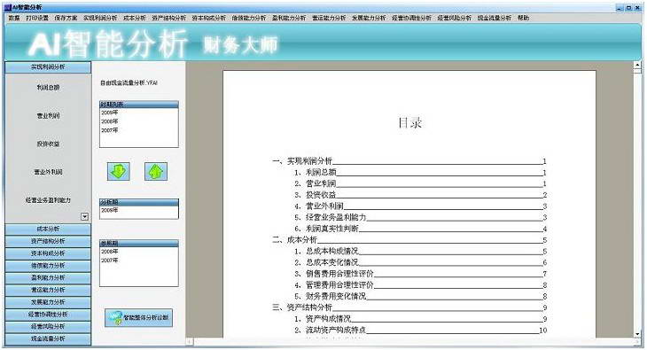Choose 保存方案 from the menu bar
The height and width of the screenshot is (350, 647).
tap(66, 18)
